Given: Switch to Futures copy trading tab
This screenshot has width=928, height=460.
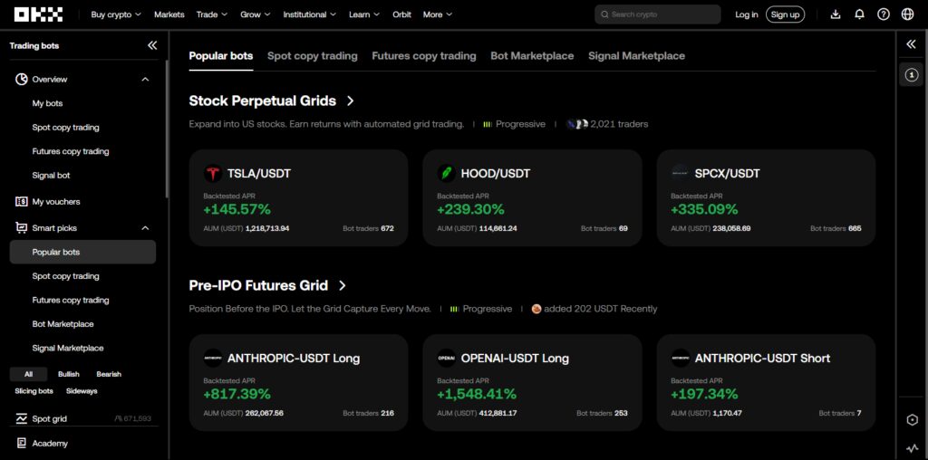Looking at the screenshot, I should (424, 56).
